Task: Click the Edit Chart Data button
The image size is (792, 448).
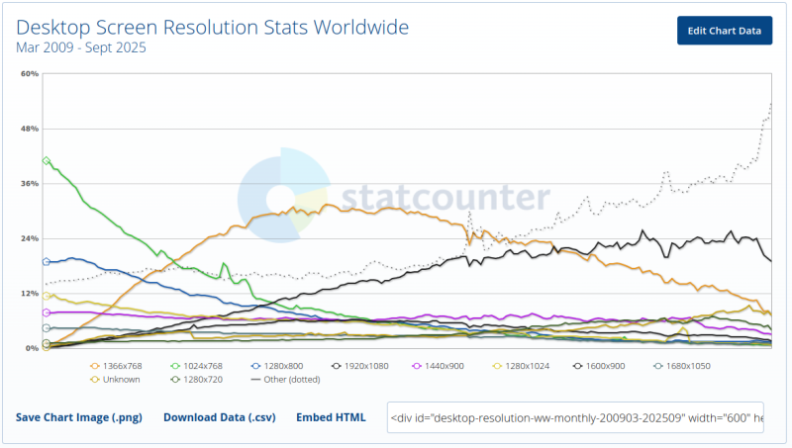Action: (x=724, y=31)
